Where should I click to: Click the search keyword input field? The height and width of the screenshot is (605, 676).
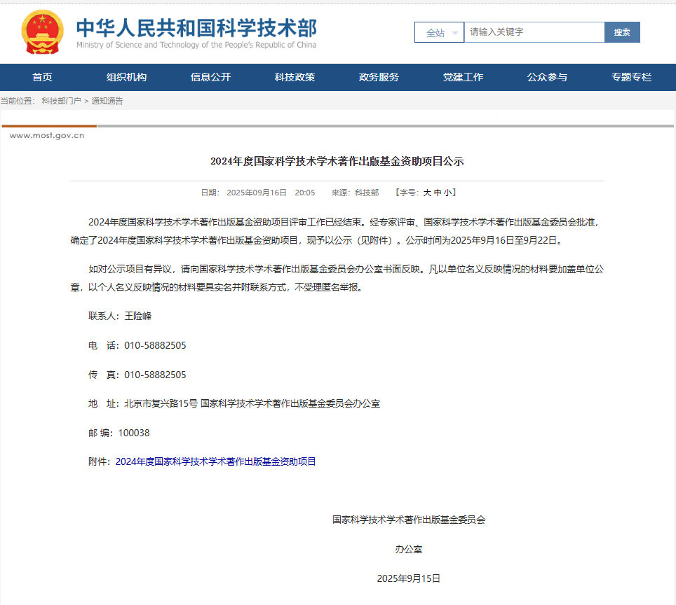534,32
